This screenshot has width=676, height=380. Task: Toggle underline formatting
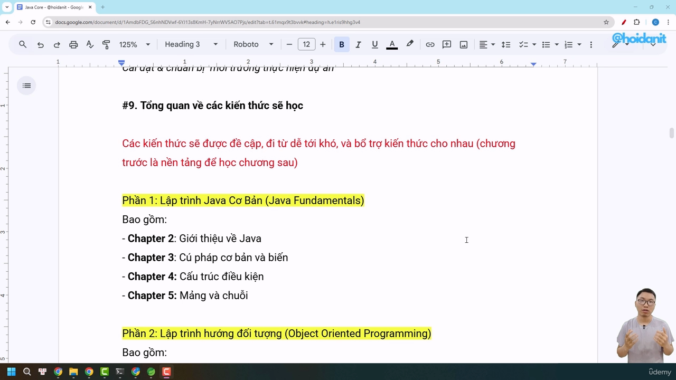tap(375, 44)
